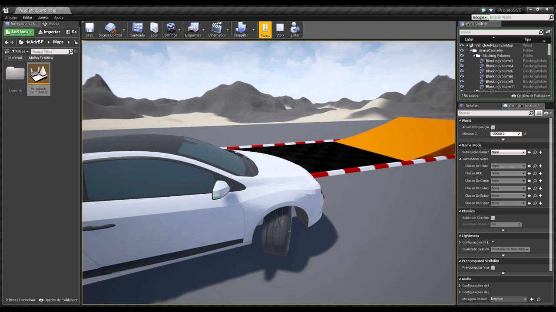Viewport: 556px width, 312px height.
Task: Open Source Control toolbar icon
Action: 110,29
